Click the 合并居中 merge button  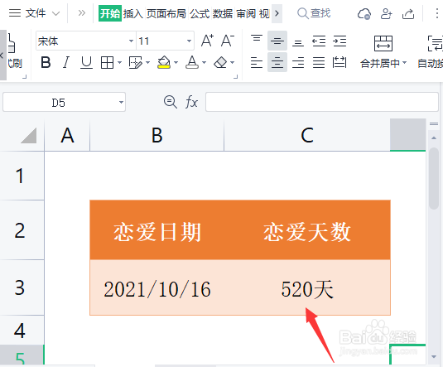[x=383, y=51]
